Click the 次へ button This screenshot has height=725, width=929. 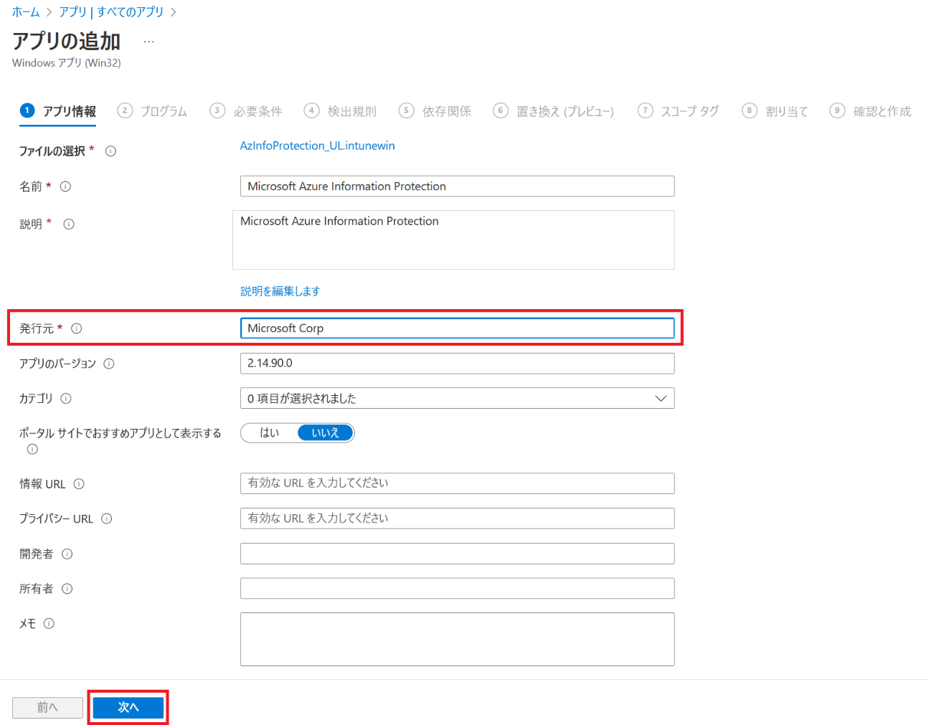(x=128, y=708)
